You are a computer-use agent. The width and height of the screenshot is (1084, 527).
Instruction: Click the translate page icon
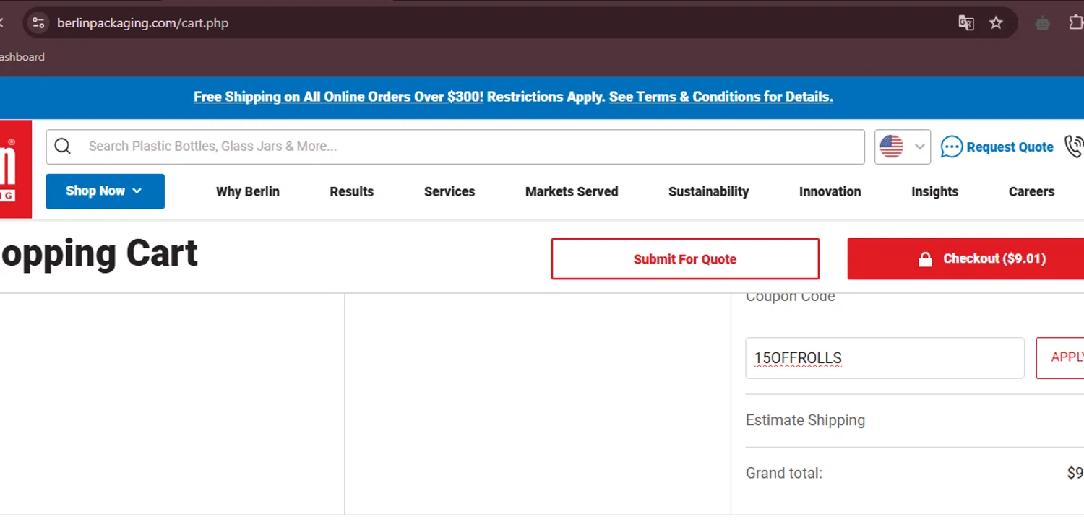tap(966, 22)
